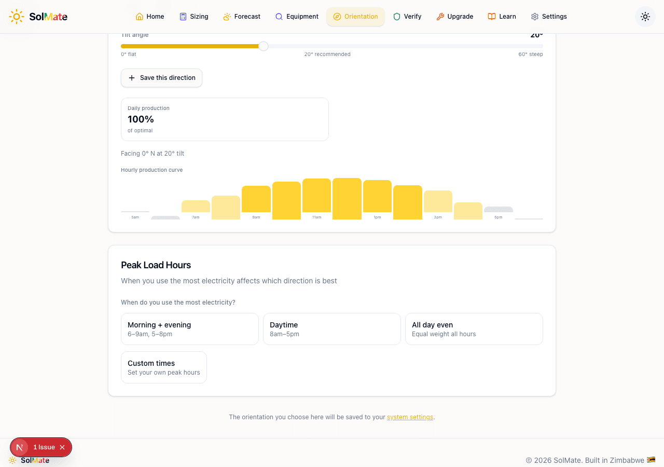Click the Learn book icon

[492, 17]
